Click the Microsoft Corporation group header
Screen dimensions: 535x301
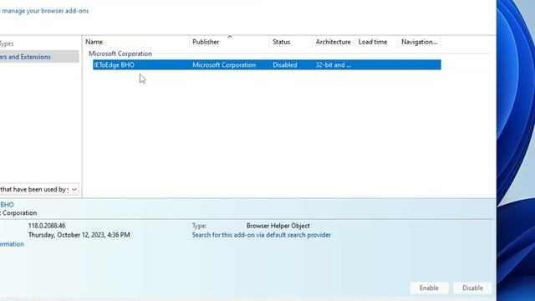[120, 54]
